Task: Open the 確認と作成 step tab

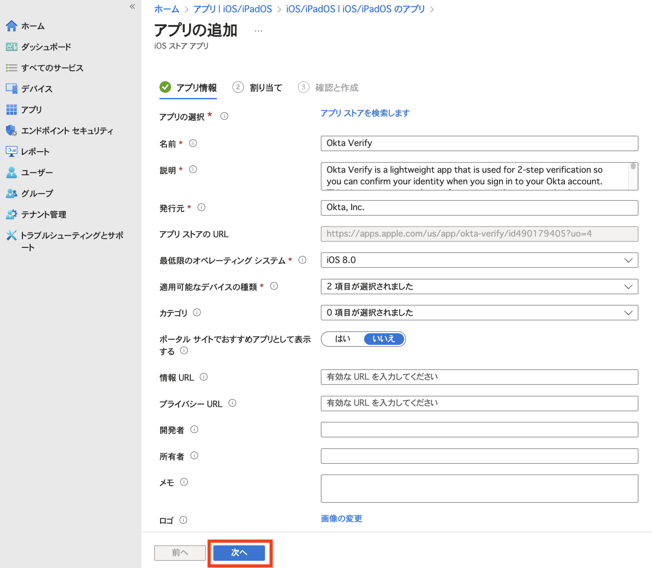Action: tap(328, 88)
